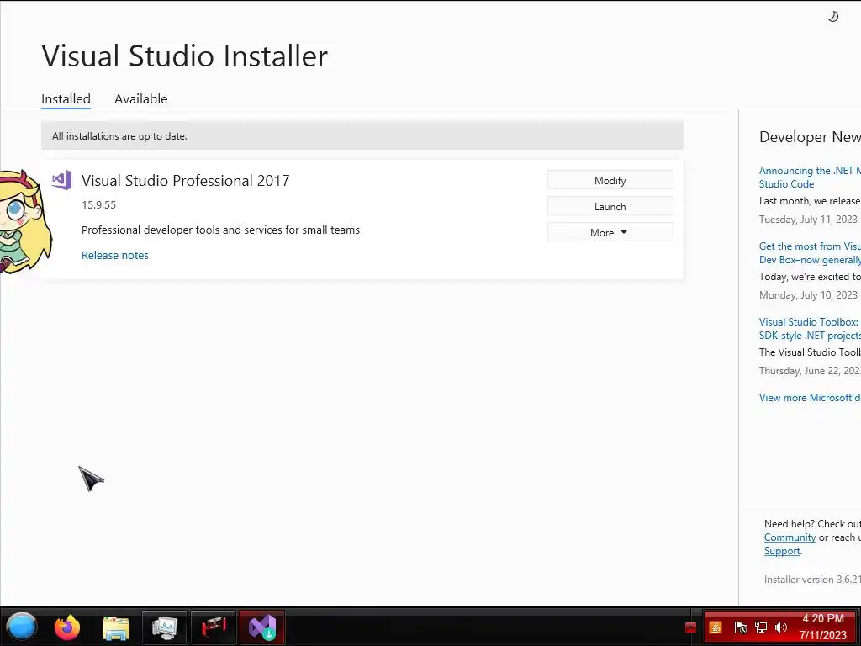This screenshot has height=646, width=861.
Task: Open Firefox from the taskbar
Action: 67,627
